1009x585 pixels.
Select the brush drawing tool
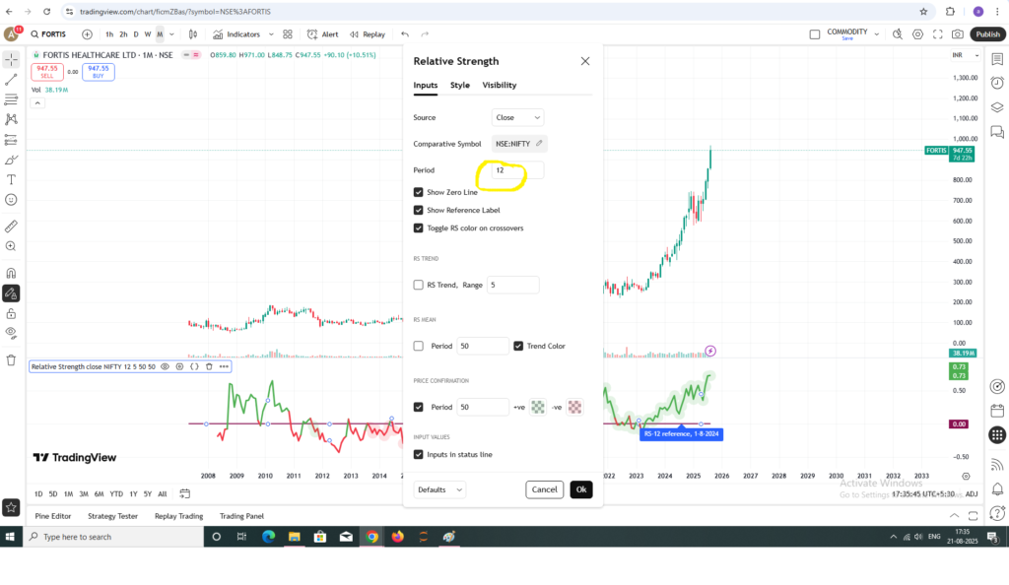(11, 160)
